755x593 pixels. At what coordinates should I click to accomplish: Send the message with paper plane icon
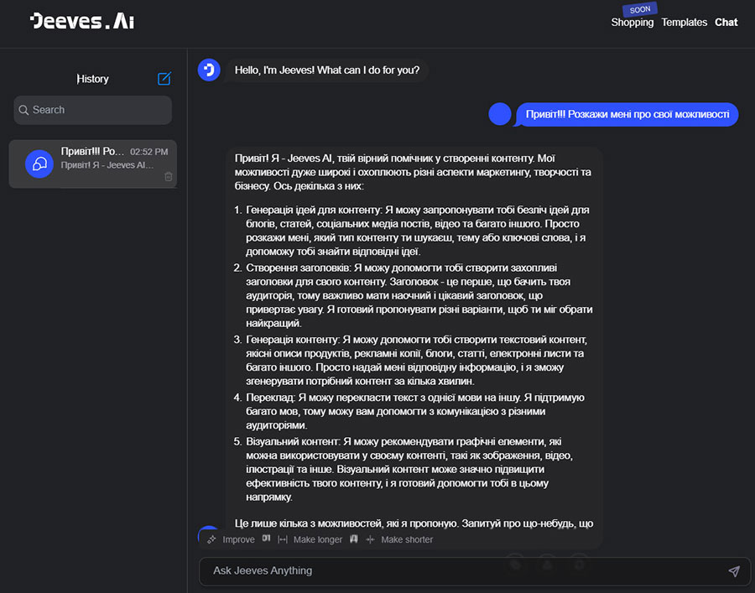coord(734,571)
